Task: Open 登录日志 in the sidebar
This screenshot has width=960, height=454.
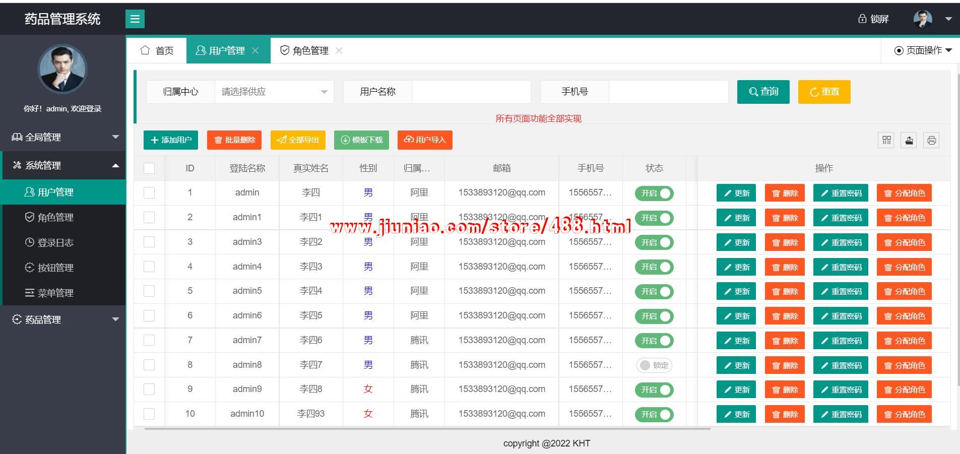Action: click(55, 242)
